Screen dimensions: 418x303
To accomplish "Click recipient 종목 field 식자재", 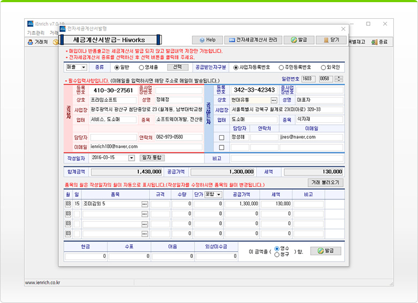I will tap(319, 120).
